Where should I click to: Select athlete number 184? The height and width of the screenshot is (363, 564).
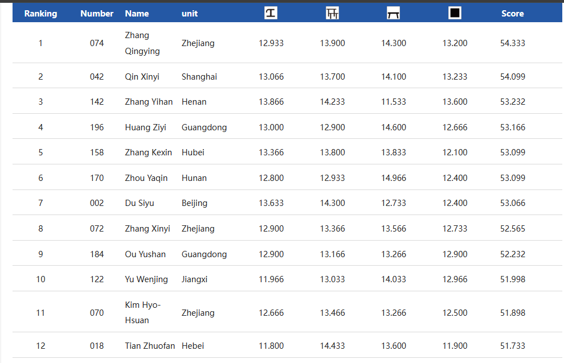[97, 254]
